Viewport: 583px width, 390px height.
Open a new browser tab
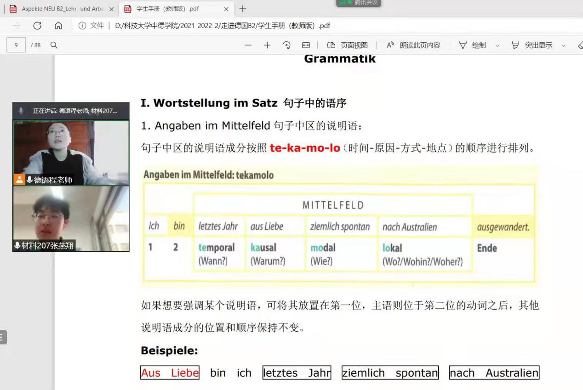[243, 9]
